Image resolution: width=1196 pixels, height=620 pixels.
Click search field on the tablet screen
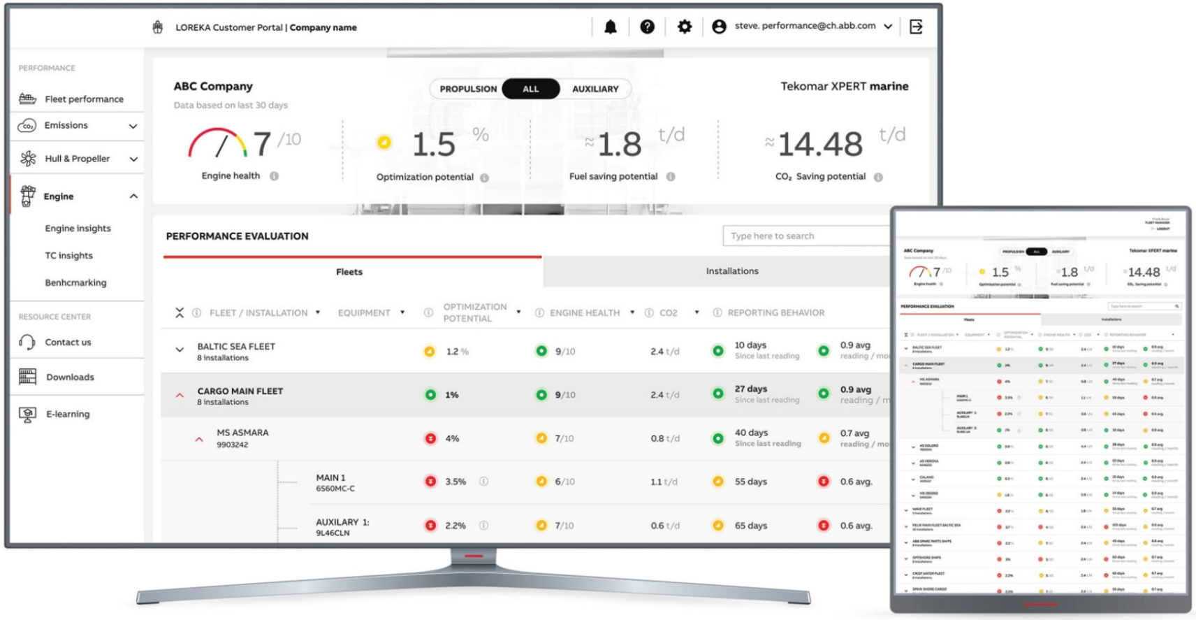pos(1144,306)
